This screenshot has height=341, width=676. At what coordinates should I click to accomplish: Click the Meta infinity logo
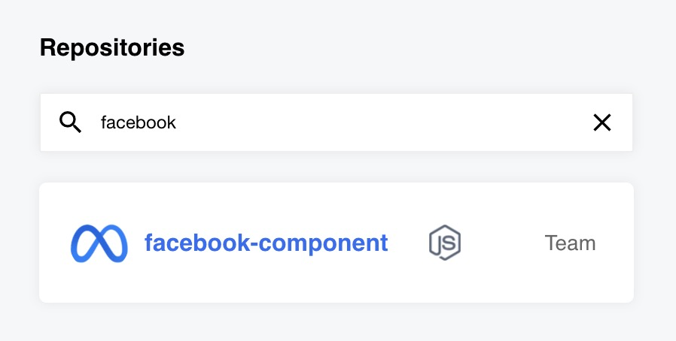(99, 243)
